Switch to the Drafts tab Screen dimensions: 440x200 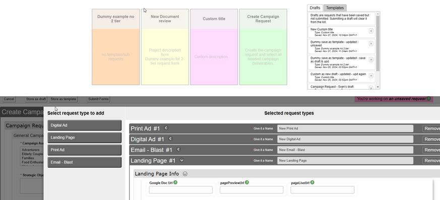315,8
